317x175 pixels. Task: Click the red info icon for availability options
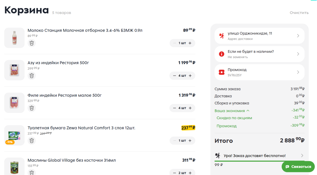point(222,54)
